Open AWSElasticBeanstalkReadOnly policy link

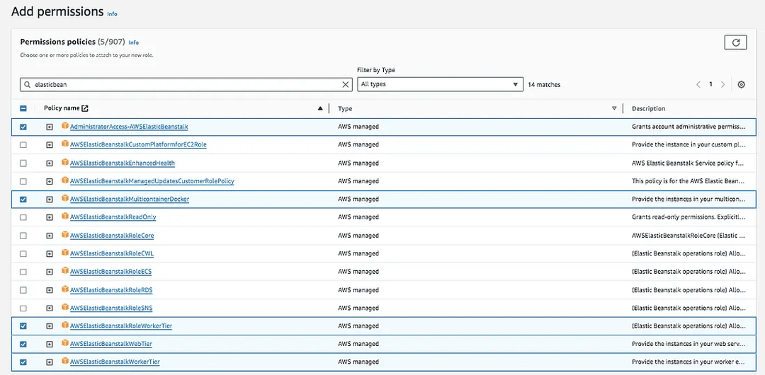click(113, 217)
